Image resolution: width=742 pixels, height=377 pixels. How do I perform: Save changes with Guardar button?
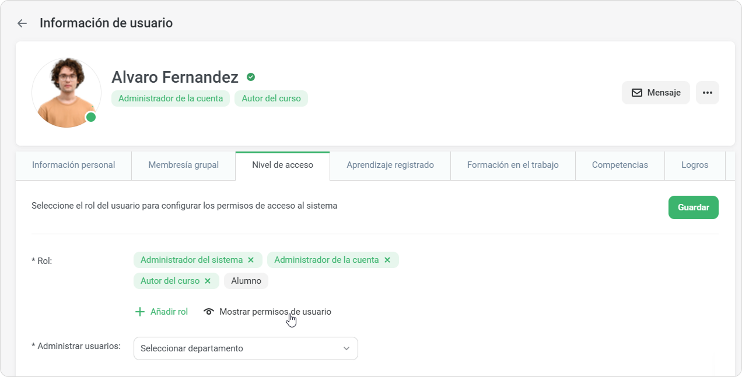tap(693, 207)
